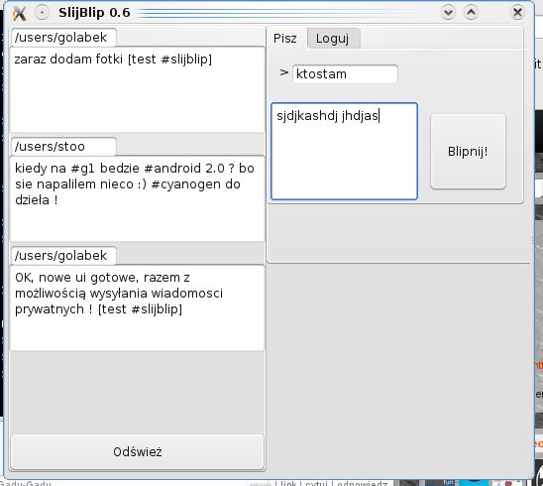This screenshot has width=543, height=486.
Task: Select the Pisz tab
Action: 285,39
